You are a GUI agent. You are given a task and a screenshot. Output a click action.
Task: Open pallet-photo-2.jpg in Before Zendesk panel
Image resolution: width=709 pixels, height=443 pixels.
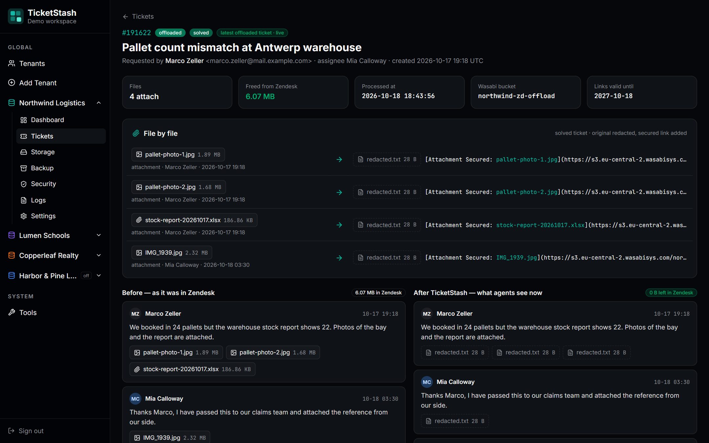click(273, 352)
